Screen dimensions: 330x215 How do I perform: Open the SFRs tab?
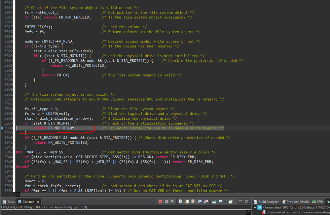pos(318,202)
